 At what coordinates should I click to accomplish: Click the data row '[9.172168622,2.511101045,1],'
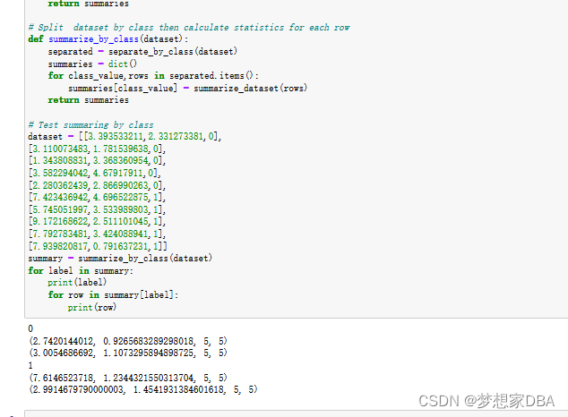(x=97, y=221)
